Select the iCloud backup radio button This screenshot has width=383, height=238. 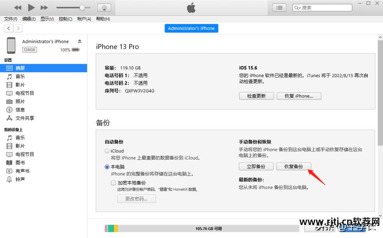[107, 151]
